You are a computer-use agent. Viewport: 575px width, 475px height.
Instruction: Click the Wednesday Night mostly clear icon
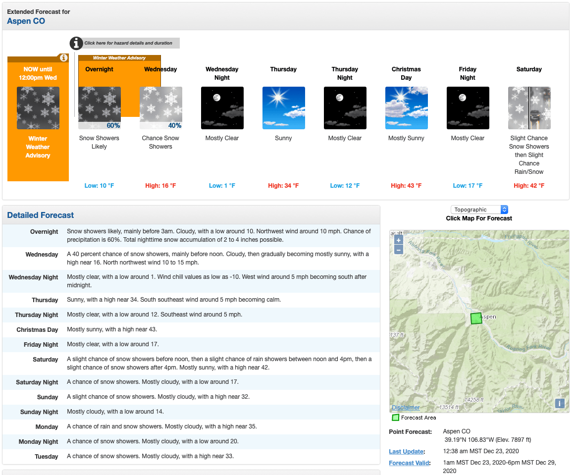point(222,108)
